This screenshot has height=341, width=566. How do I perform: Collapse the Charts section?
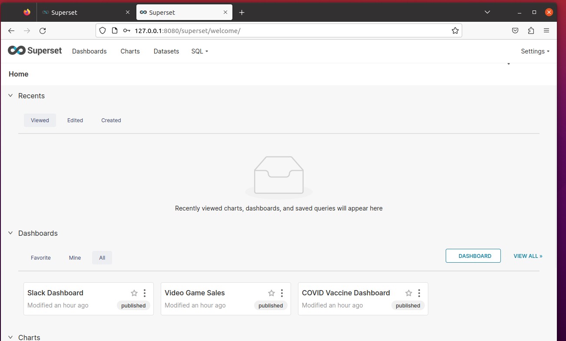pyautogui.click(x=11, y=337)
